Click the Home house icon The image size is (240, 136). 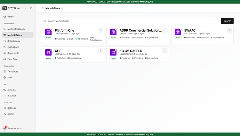[5, 17]
